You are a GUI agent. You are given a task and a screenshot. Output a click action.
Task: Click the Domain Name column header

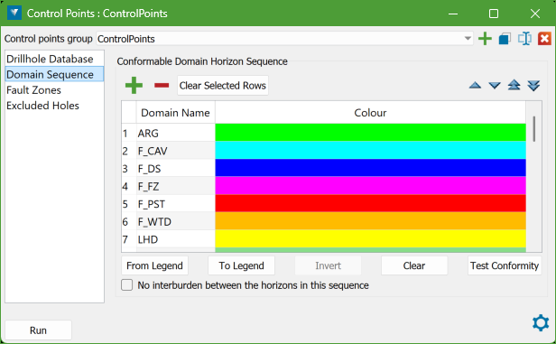pyautogui.click(x=175, y=113)
